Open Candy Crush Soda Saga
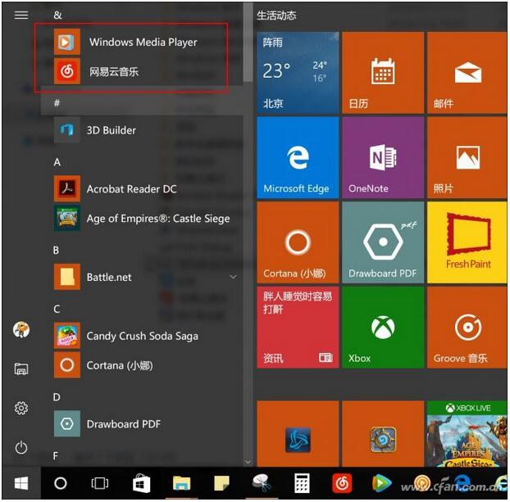Image resolution: width=510 pixels, height=502 pixels. [x=142, y=336]
